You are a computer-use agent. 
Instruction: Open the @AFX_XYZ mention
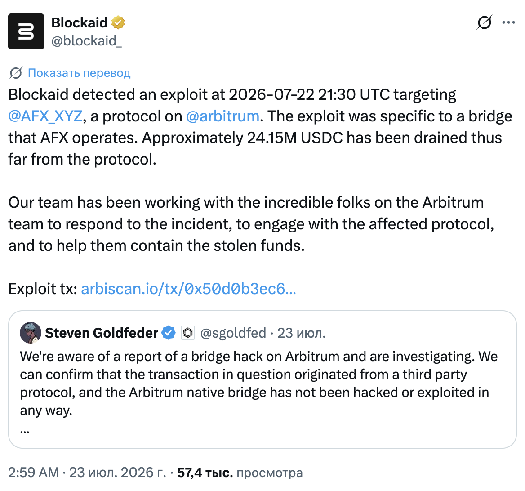45,116
